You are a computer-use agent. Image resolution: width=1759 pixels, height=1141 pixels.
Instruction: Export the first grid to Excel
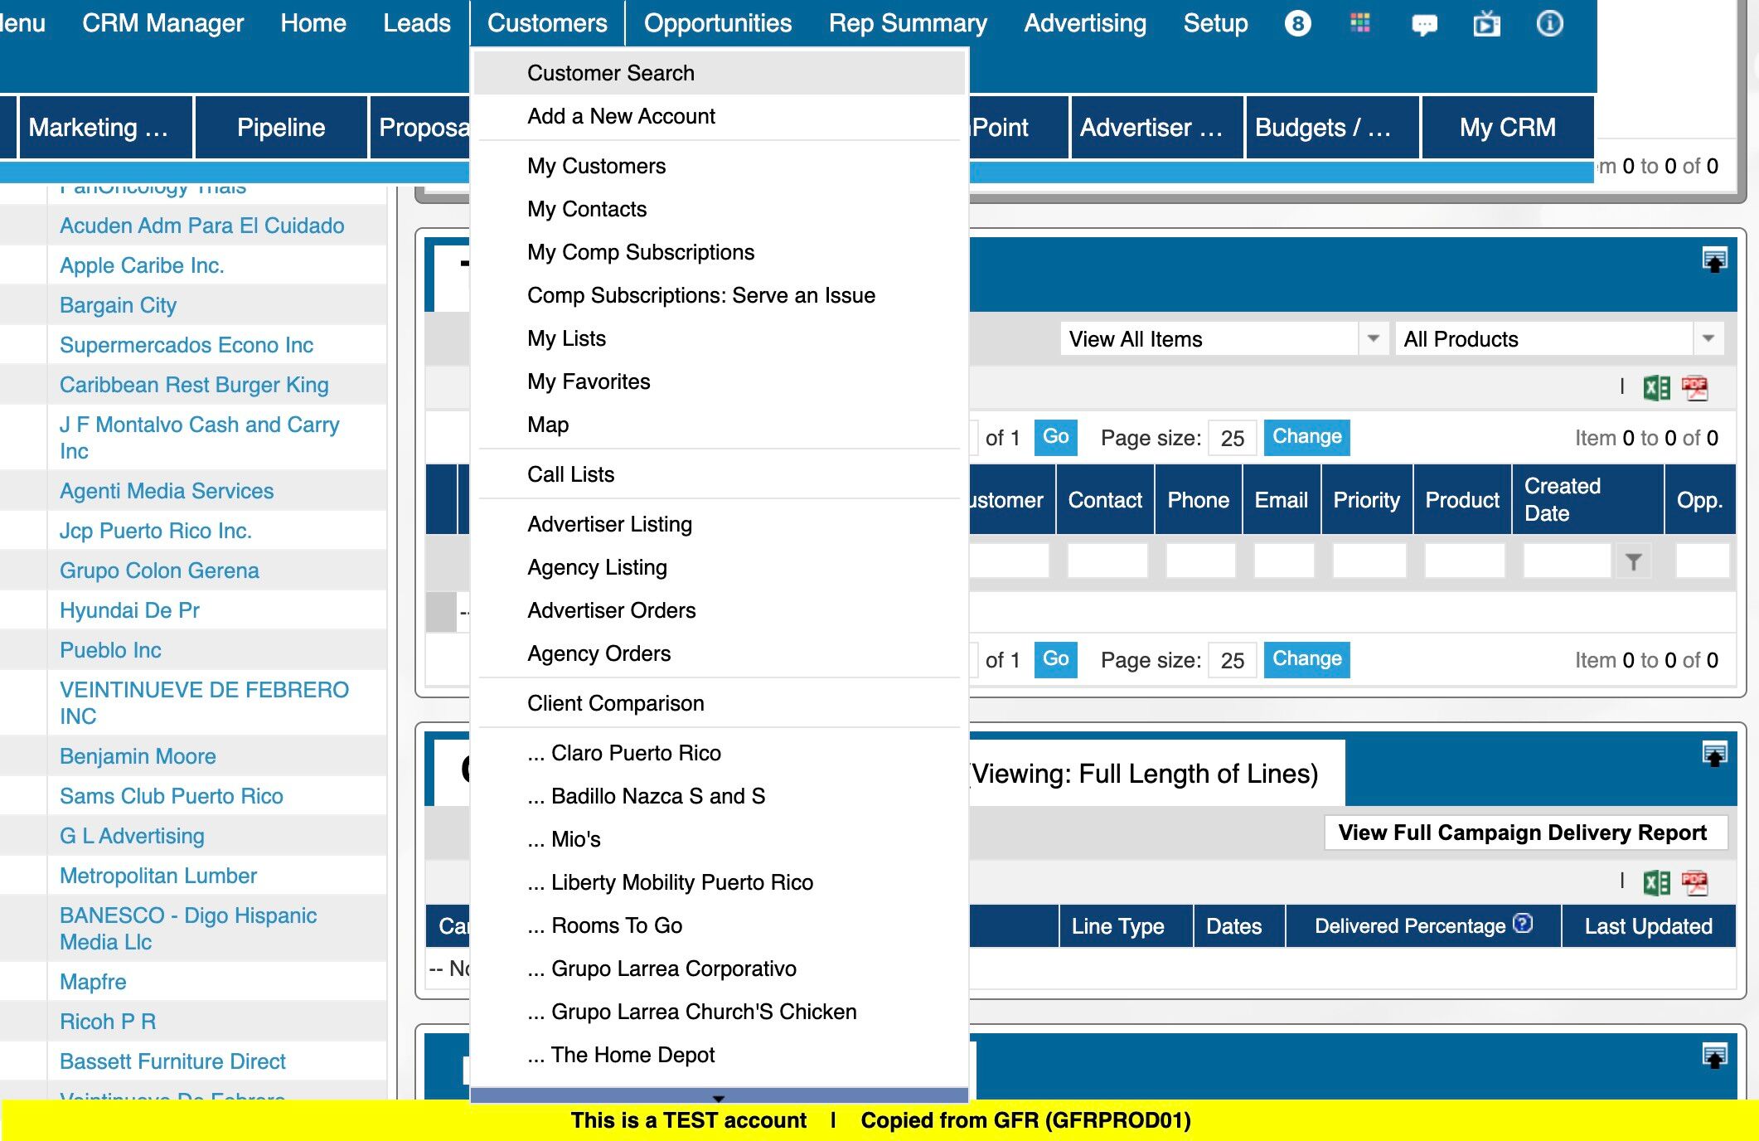tap(1656, 387)
